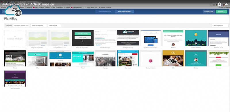This screenshot has width=230, height=112.
Task: Select the Review template thumbnail
Action: 196,58
